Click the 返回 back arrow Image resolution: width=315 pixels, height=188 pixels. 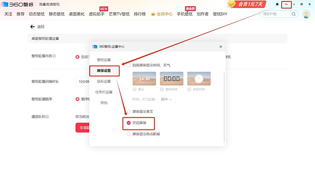pos(32,26)
